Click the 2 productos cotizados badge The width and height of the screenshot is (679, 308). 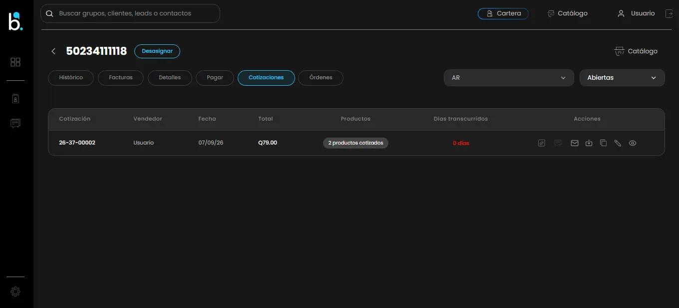point(355,143)
